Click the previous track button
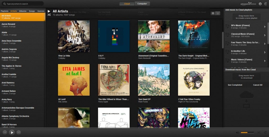The image size is (269, 137). 5,132
